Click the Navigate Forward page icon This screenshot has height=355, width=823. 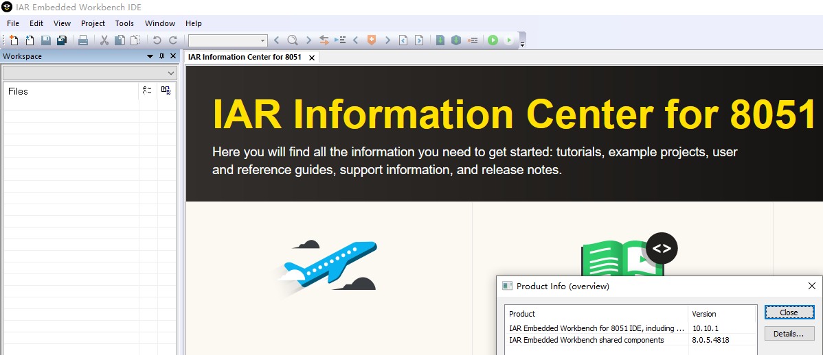(419, 40)
